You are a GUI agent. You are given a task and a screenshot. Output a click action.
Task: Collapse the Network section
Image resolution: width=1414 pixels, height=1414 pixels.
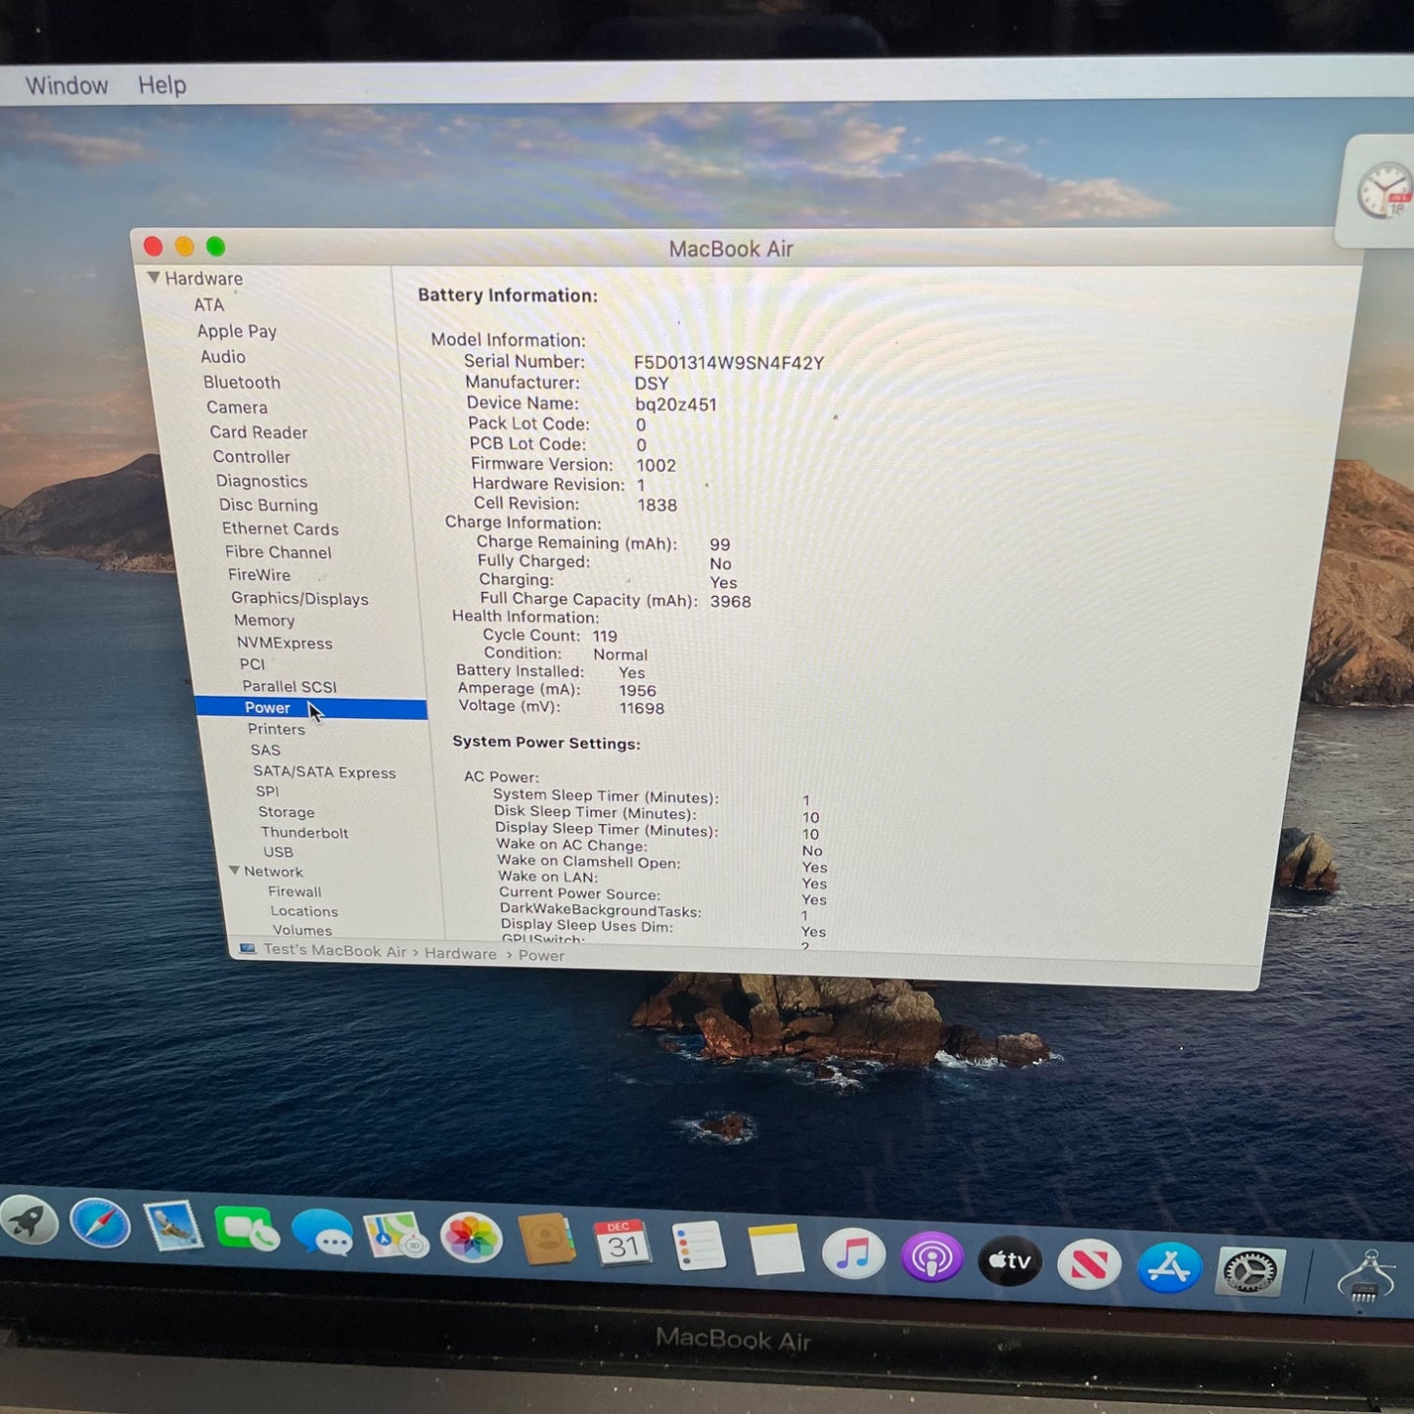point(234,870)
